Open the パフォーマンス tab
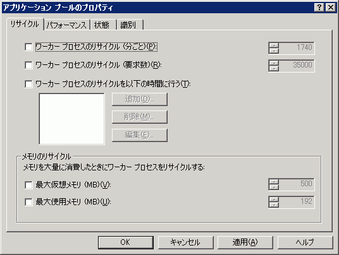339x255 pixels. click(66, 25)
